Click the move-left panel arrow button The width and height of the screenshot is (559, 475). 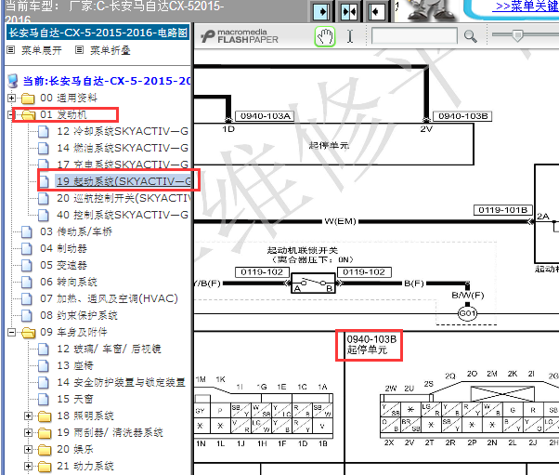376,11
